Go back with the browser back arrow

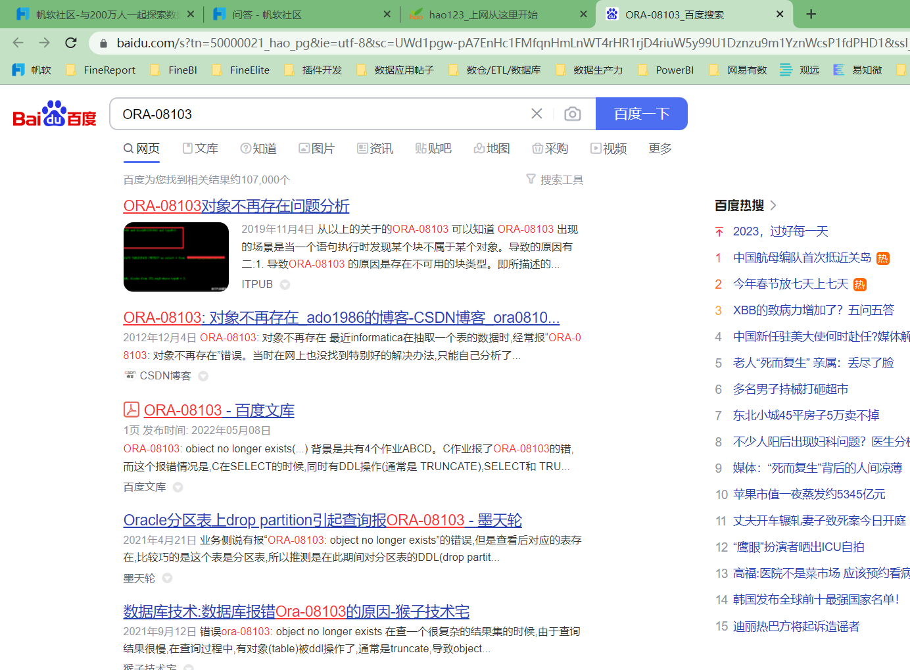18,43
